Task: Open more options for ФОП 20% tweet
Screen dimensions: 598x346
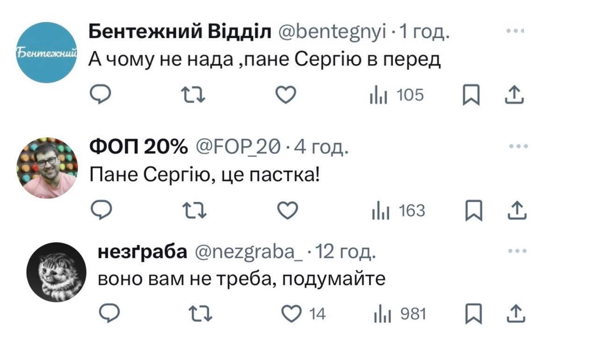Action: [518, 146]
